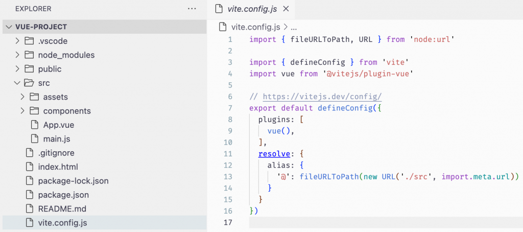Click the EXPLORER panel title
The width and height of the screenshot is (523, 232).
point(33,9)
